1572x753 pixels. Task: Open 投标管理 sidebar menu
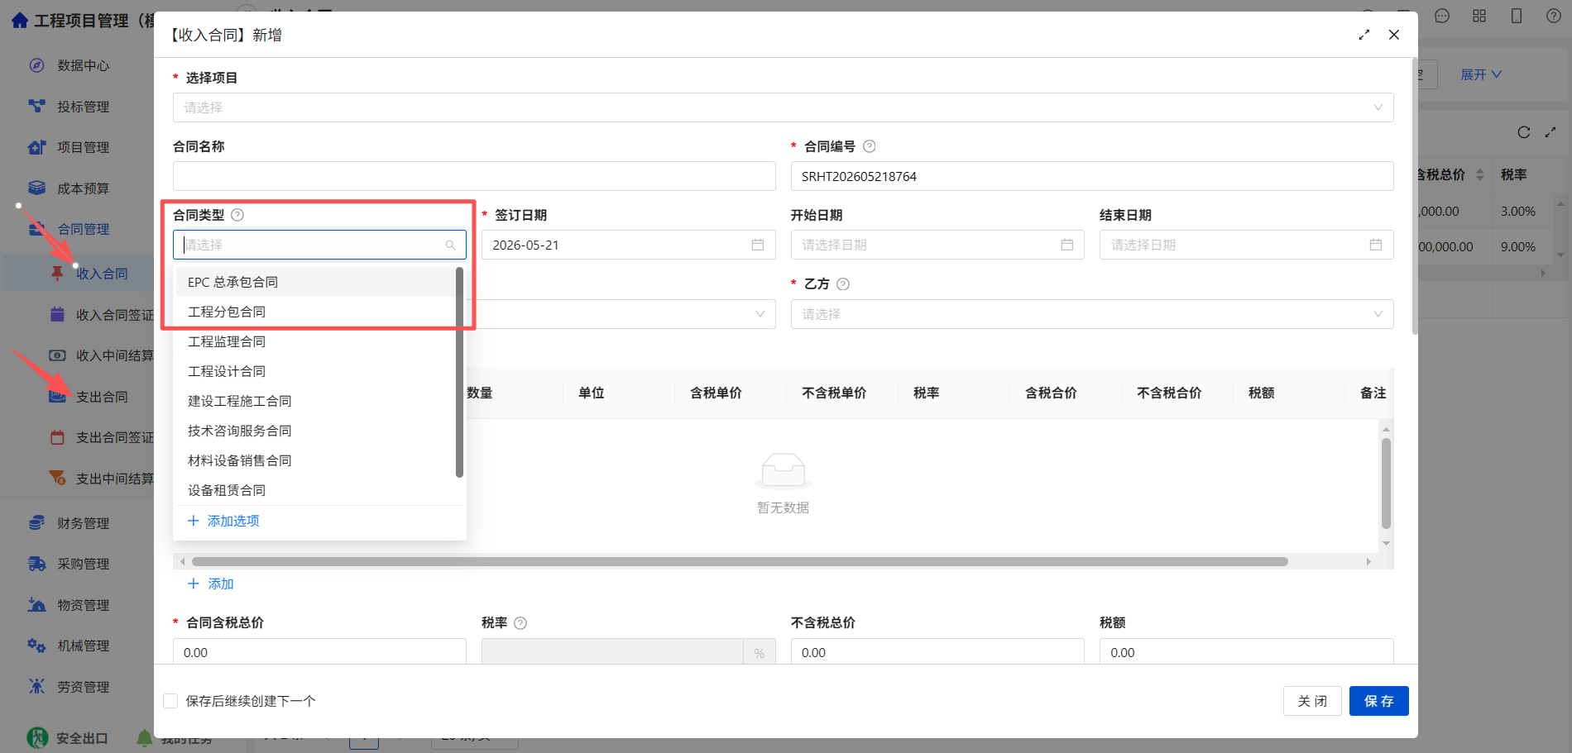click(83, 107)
